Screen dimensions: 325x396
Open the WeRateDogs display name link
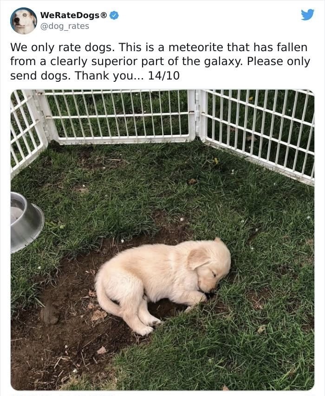click(x=71, y=15)
